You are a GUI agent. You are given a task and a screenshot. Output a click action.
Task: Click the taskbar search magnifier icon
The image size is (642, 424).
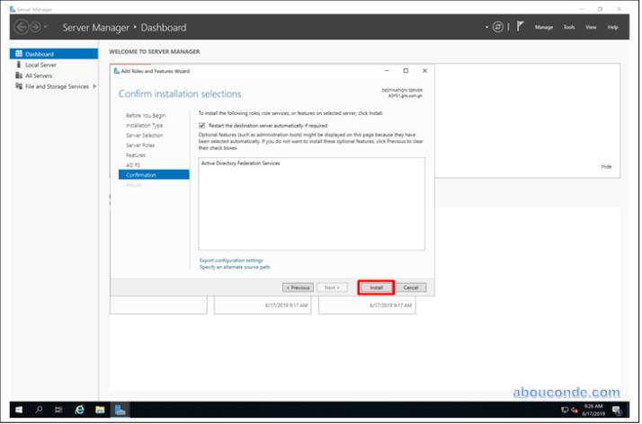(x=39, y=410)
